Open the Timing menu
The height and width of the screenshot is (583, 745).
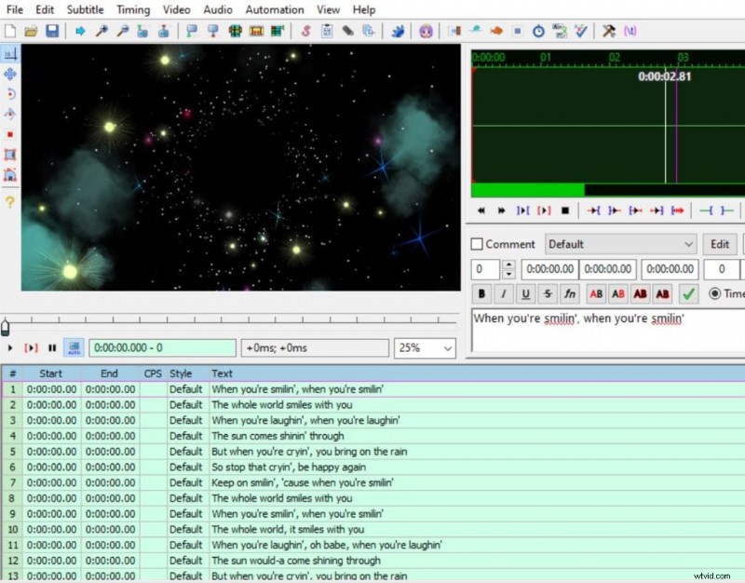[132, 9]
